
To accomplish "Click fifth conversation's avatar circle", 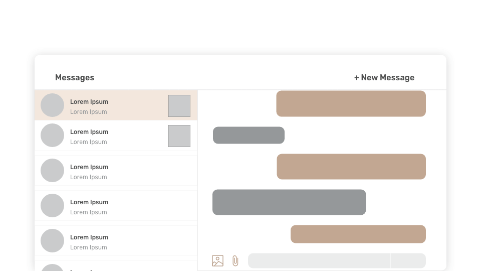I will pos(52,241).
